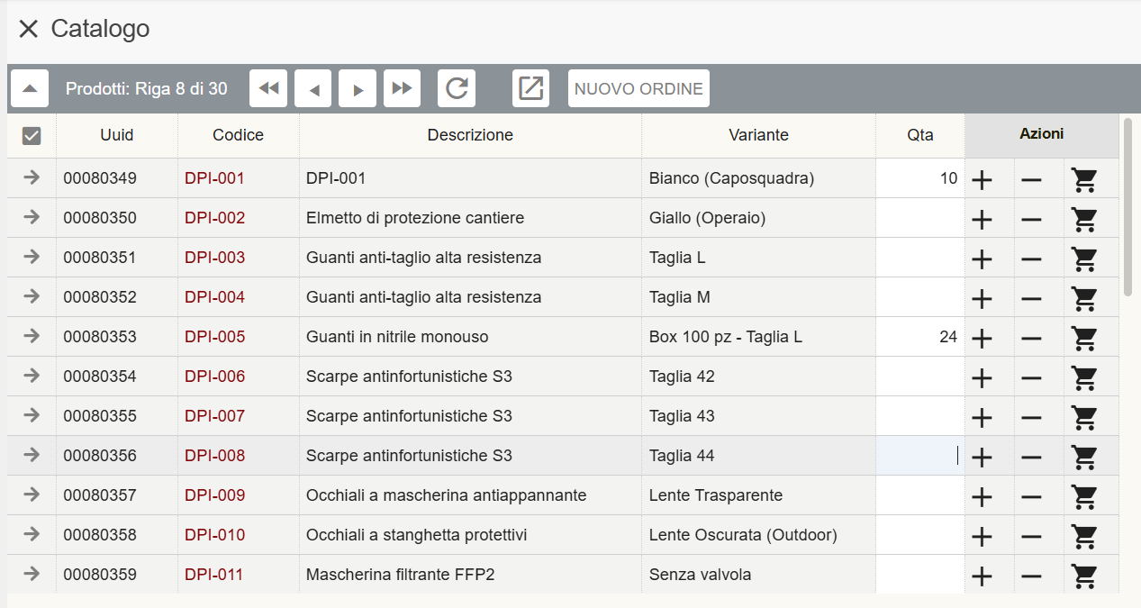Collapse the Prodotti panel with up arrow

click(30, 89)
